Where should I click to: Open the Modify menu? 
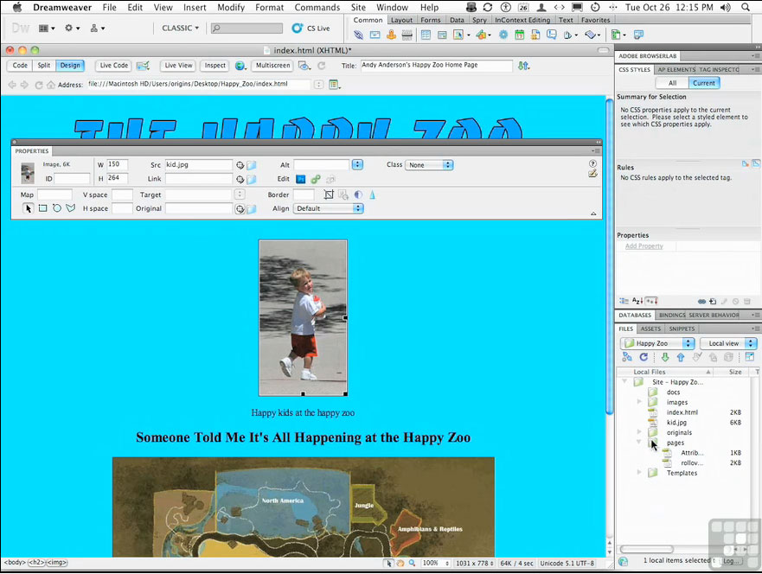tap(231, 7)
